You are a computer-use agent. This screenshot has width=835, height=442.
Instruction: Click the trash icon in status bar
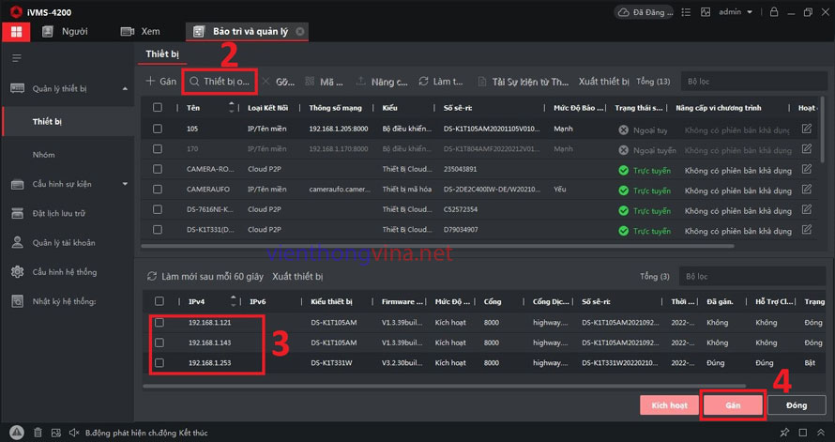(x=38, y=433)
